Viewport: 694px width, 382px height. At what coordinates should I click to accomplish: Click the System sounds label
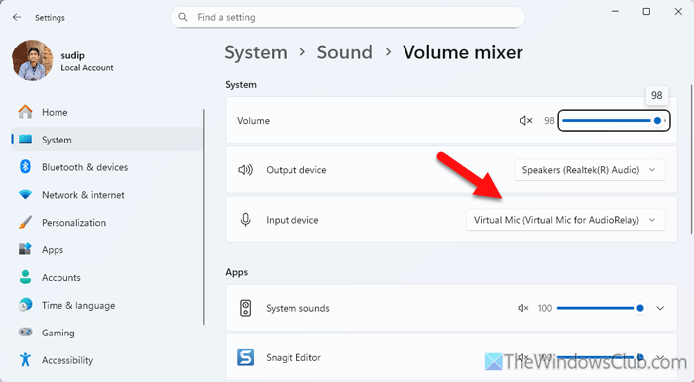pyautogui.click(x=297, y=308)
